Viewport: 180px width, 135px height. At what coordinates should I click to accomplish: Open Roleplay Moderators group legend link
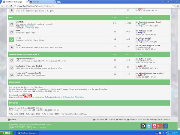click(x=53, y=97)
